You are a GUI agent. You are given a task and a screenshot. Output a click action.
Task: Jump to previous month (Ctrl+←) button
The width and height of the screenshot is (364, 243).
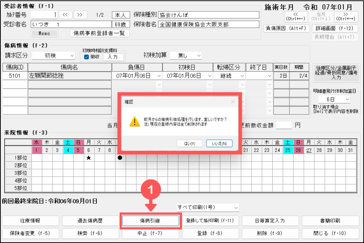coord(296,16)
